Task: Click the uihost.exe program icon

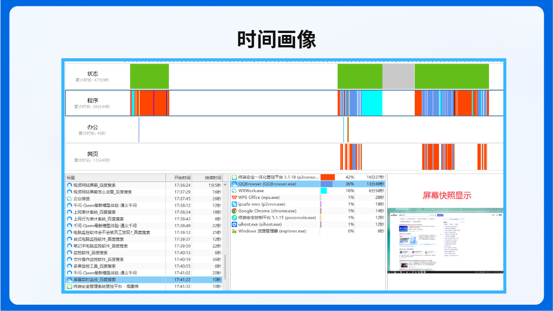Action: pos(234,224)
